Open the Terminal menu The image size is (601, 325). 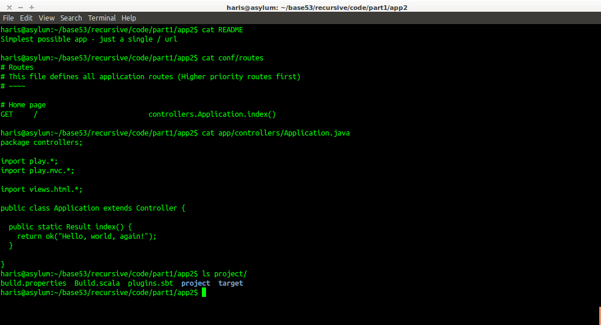pos(102,18)
